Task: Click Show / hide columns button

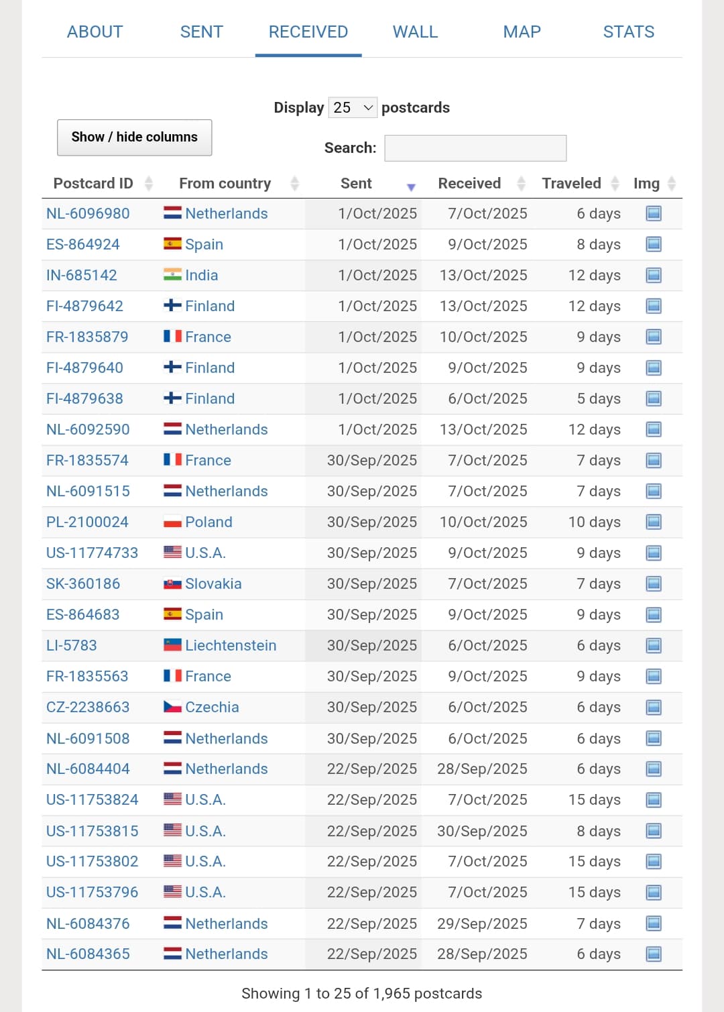Action: 135,137
